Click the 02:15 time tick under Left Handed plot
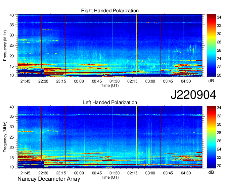Viewport: 225px width, 183px height. (x=132, y=173)
